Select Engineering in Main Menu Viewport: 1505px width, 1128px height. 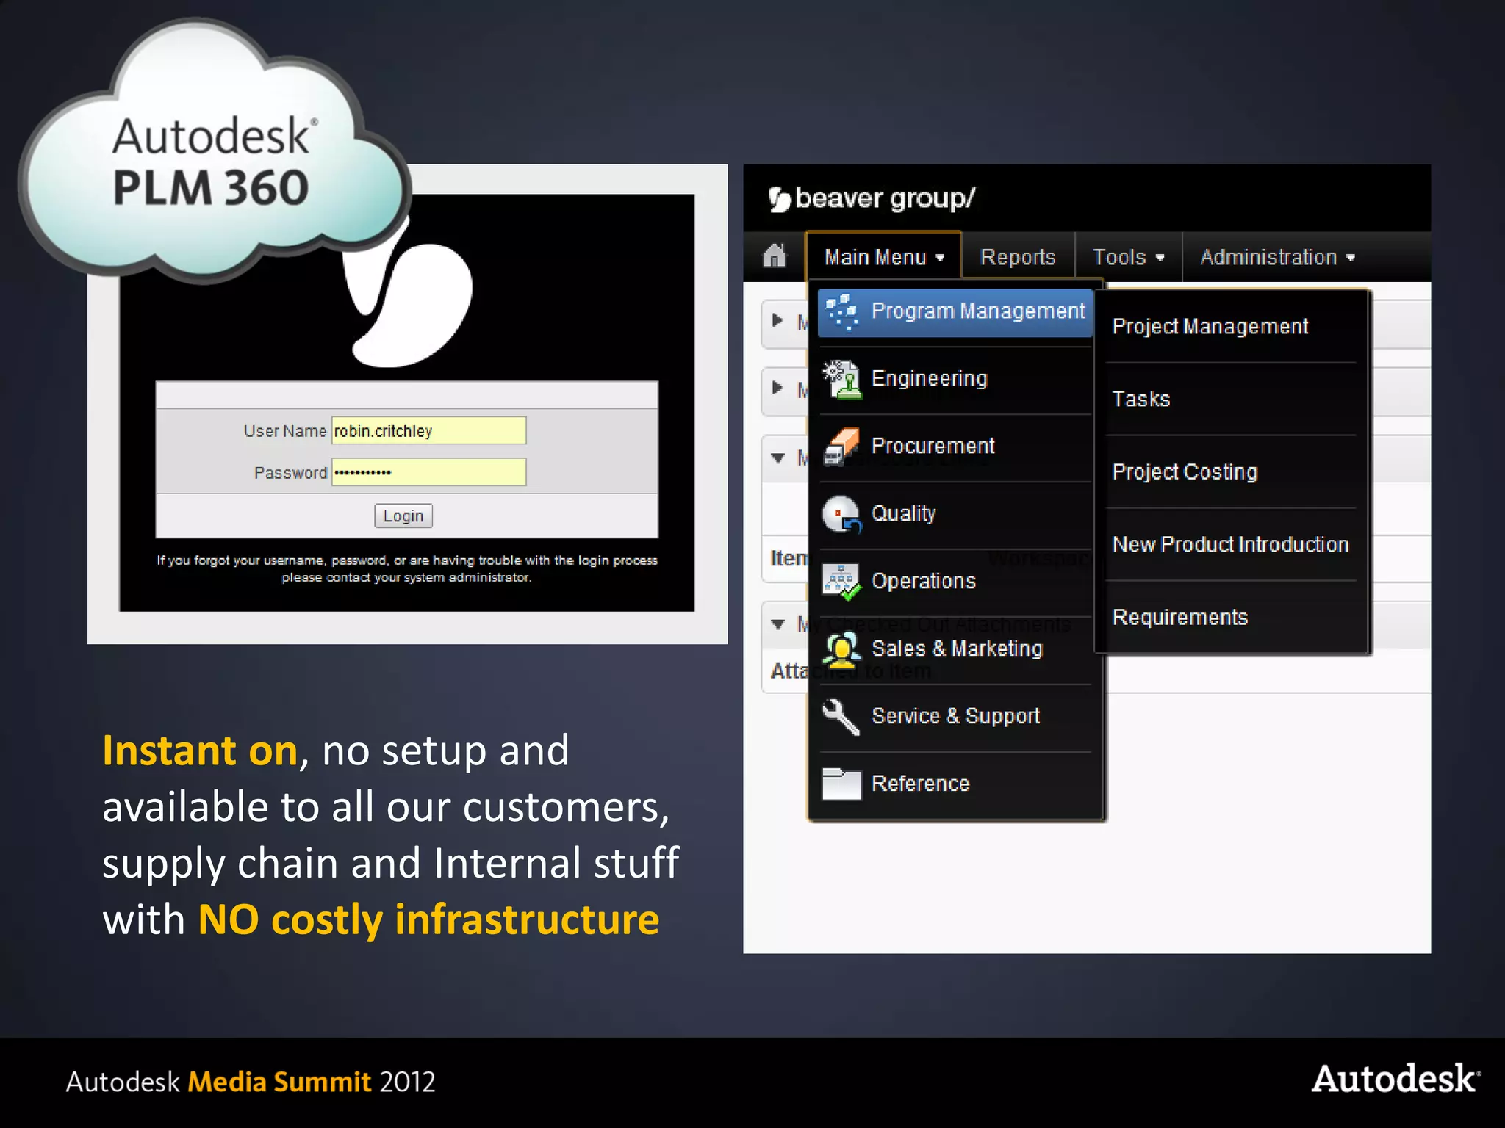click(x=955, y=380)
